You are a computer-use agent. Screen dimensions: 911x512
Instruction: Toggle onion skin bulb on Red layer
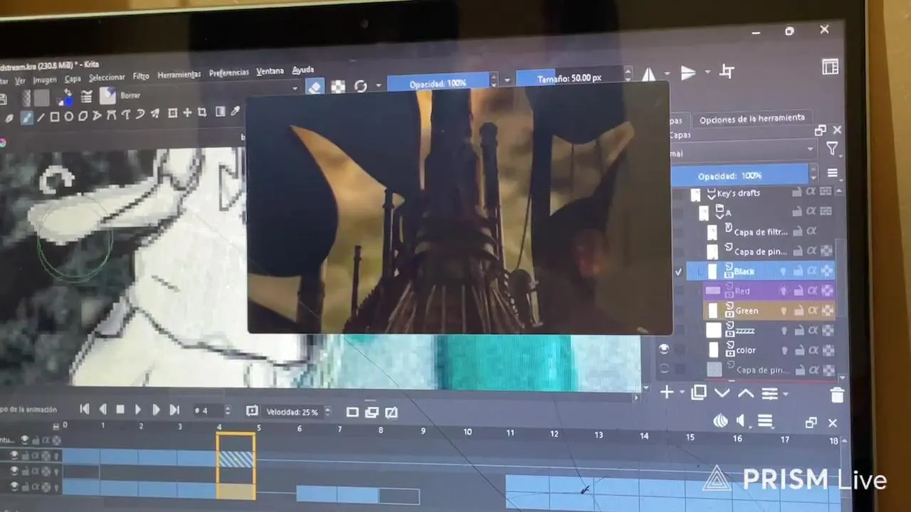[784, 291]
